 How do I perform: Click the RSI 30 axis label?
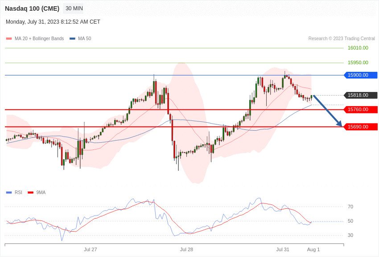(350, 235)
